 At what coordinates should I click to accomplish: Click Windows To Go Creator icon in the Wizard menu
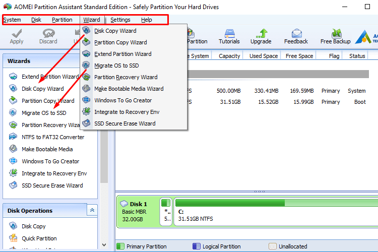86,100
